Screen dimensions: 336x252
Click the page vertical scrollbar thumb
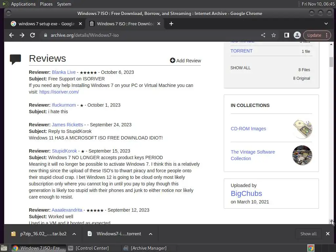point(331,62)
